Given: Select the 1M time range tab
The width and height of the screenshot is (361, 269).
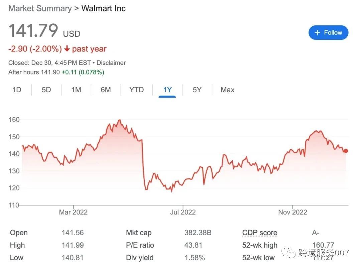Looking at the screenshot, I should [x=76, y=90].
